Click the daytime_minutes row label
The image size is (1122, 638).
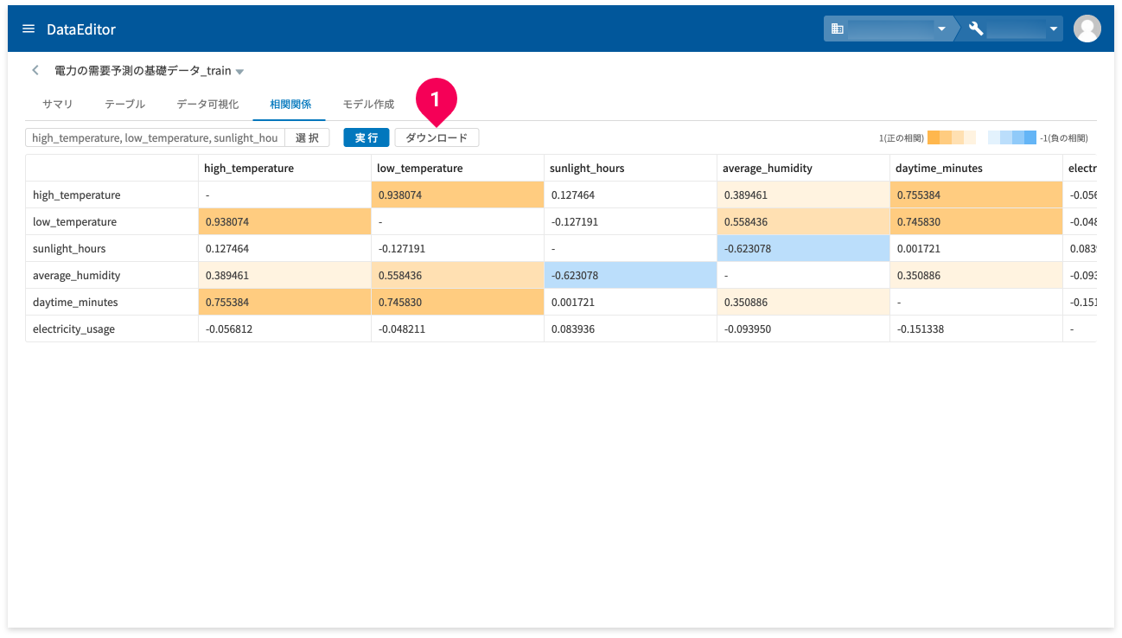[x=112, y=302]
